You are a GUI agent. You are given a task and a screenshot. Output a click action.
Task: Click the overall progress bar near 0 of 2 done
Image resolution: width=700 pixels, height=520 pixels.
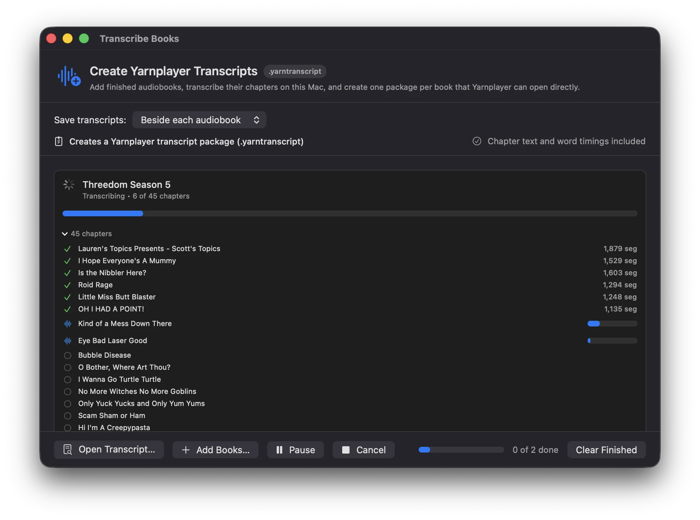[x=461, y=450]
